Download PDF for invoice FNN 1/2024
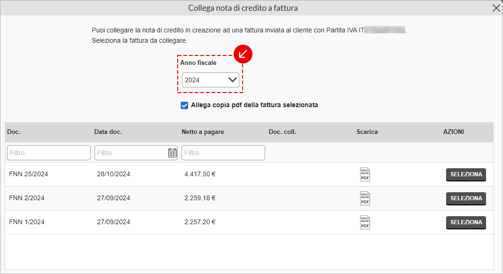This screenshot has height=274, width=503. tap(365, 222)
